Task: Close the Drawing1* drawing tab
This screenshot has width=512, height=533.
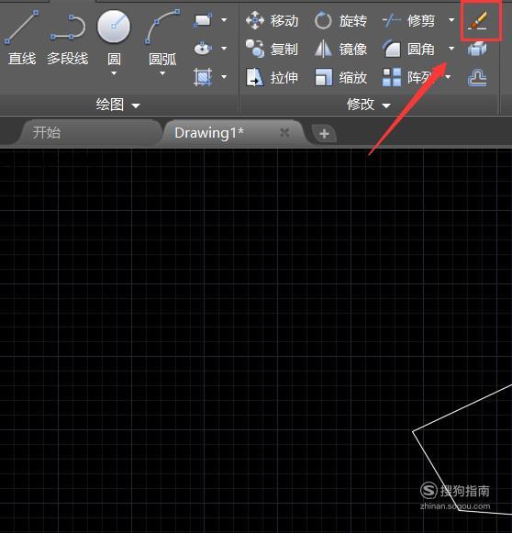Action: pos(284,133)
